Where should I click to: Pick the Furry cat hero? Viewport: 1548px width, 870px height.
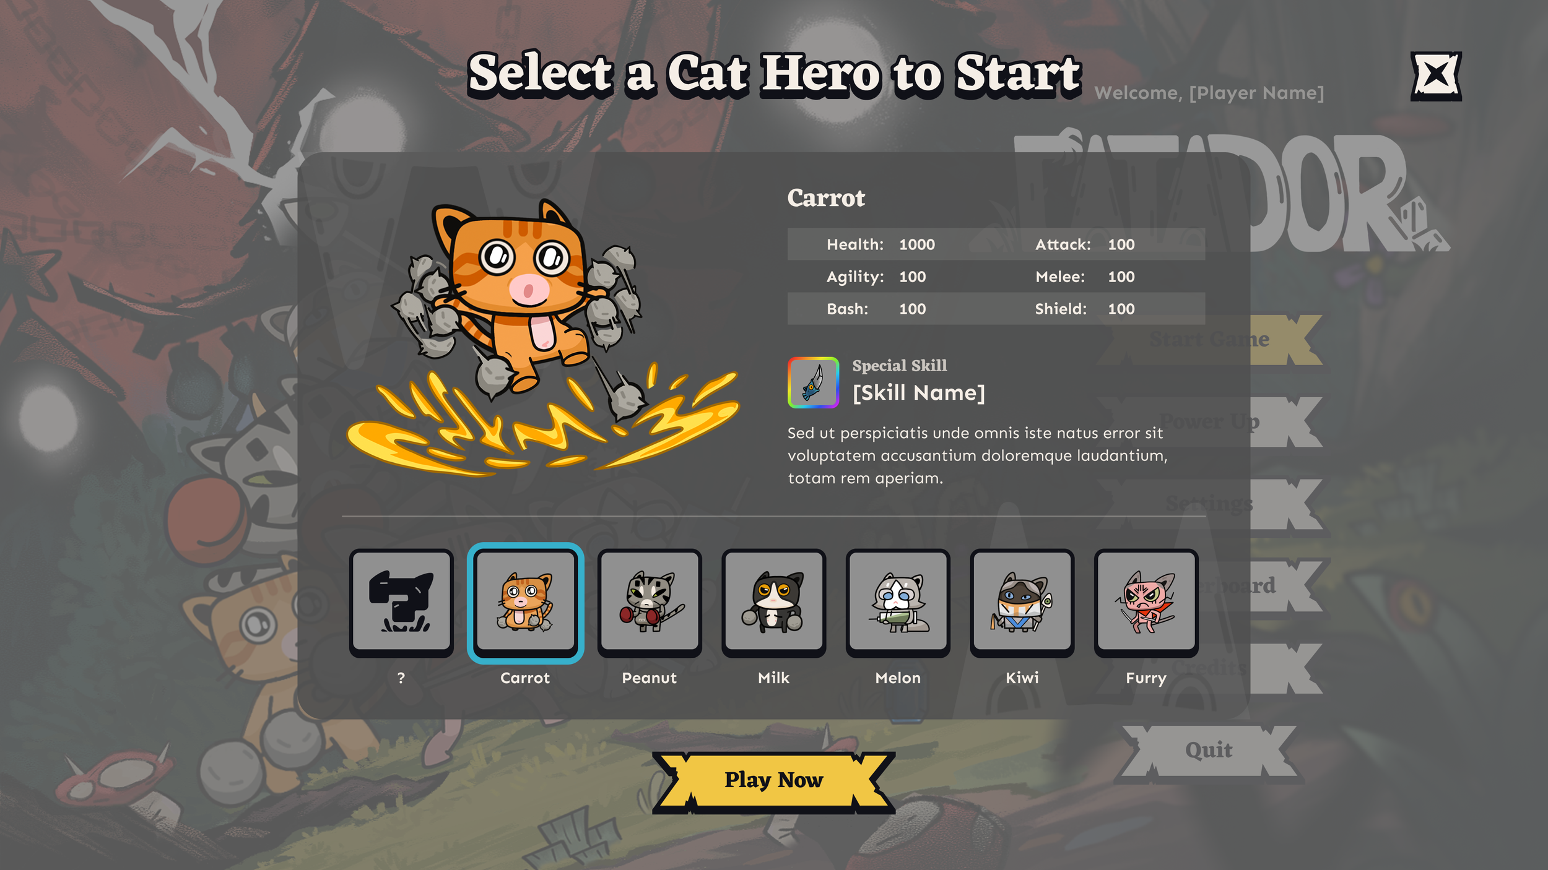tap(1146, 603)
